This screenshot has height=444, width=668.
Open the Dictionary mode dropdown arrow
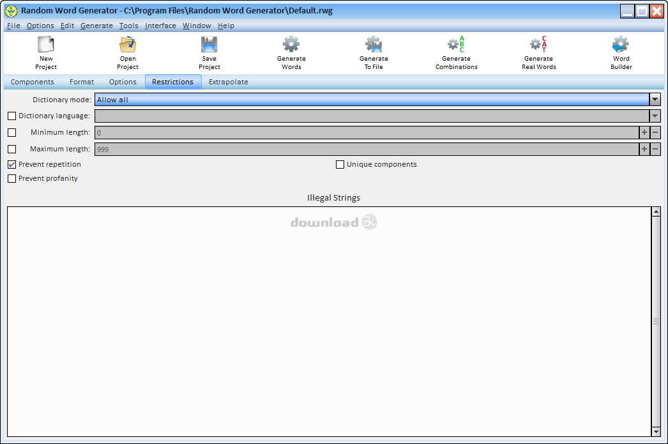pos(655,100)
